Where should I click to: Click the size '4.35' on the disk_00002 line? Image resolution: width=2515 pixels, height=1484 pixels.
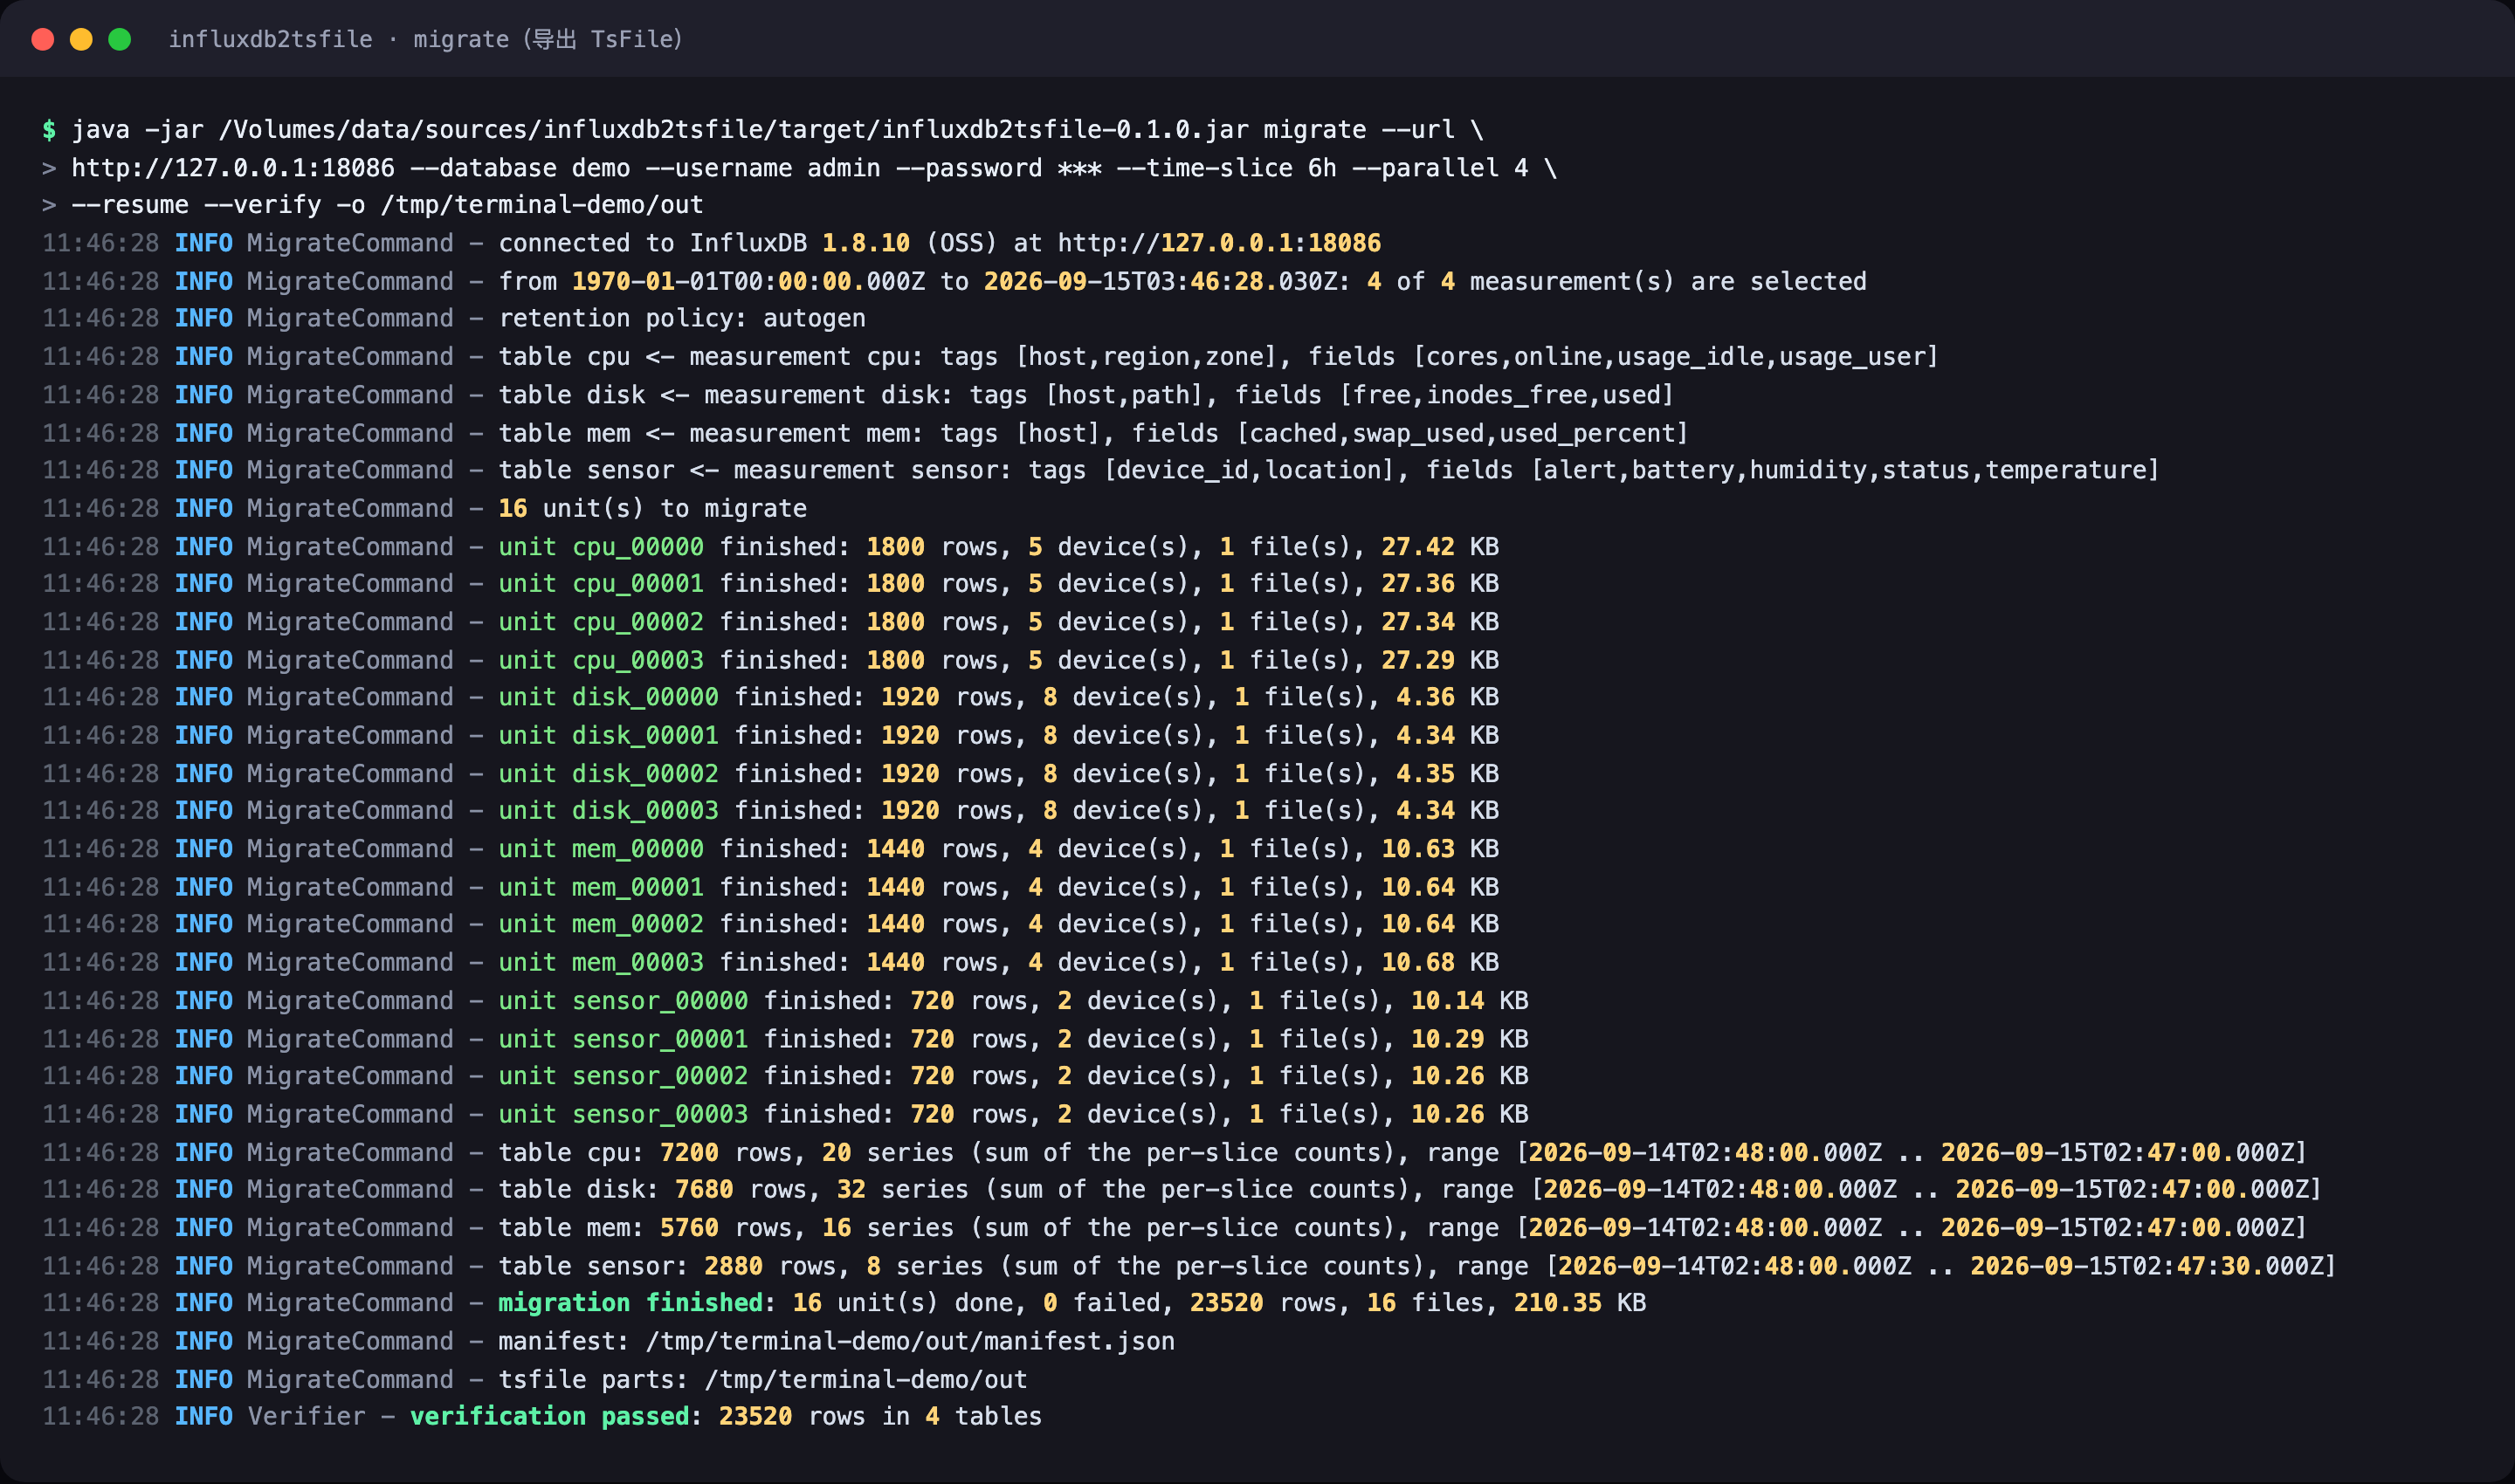[x=1424, y=774]
